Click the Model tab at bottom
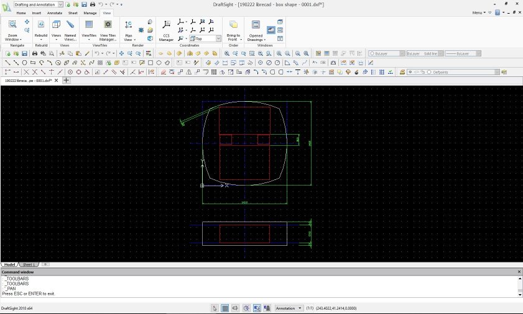Image resolution: width=523 pixels, height=314 pixels. (x=10, y=264)
